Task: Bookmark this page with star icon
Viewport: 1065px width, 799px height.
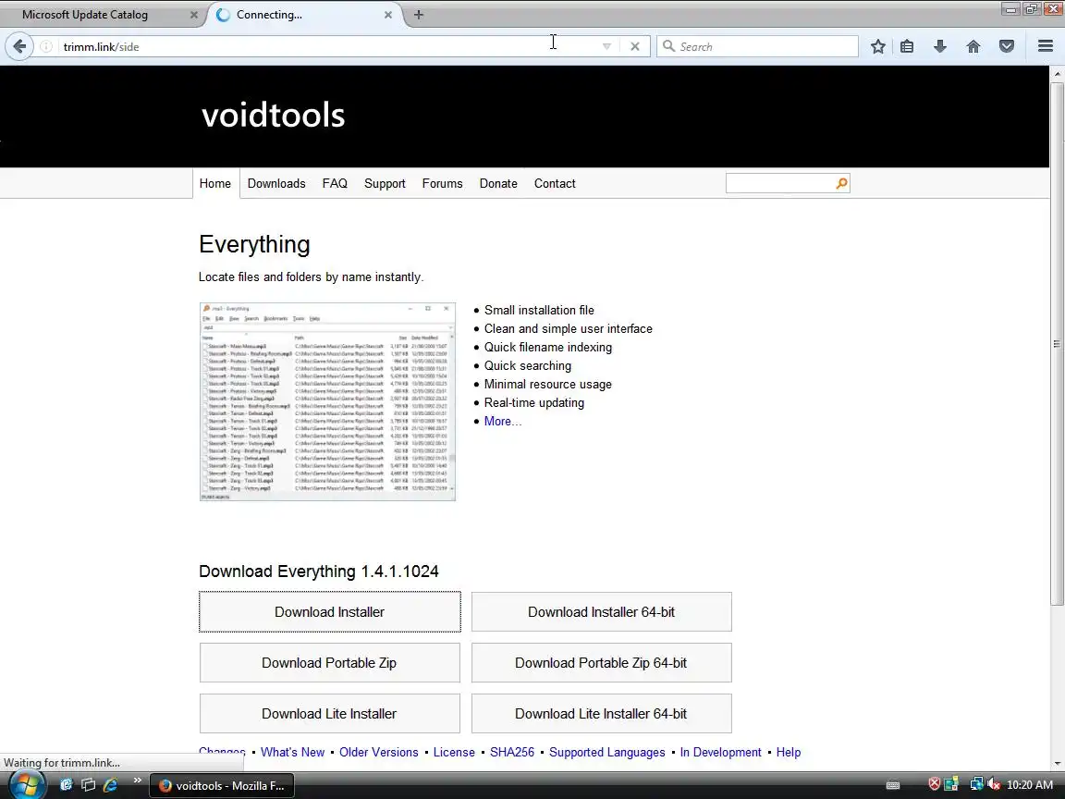Action: pos(878,46)
